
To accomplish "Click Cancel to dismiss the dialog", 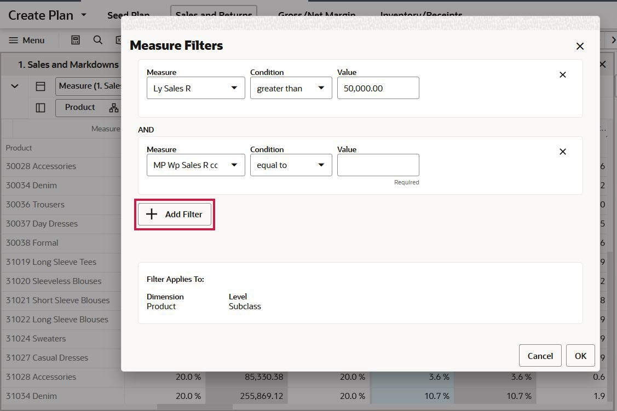I will [540, 355].
